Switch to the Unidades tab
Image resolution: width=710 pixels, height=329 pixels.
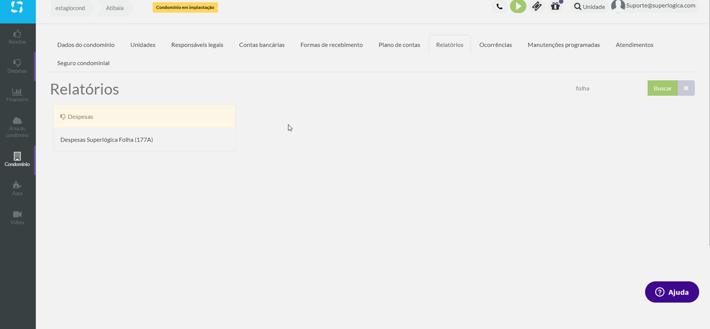pyautogui.click(x=143, y=45)
